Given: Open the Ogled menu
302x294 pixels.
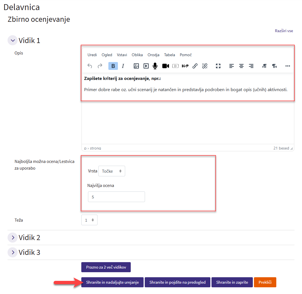Looking at the screenshot, I should [x=107, y=55].
